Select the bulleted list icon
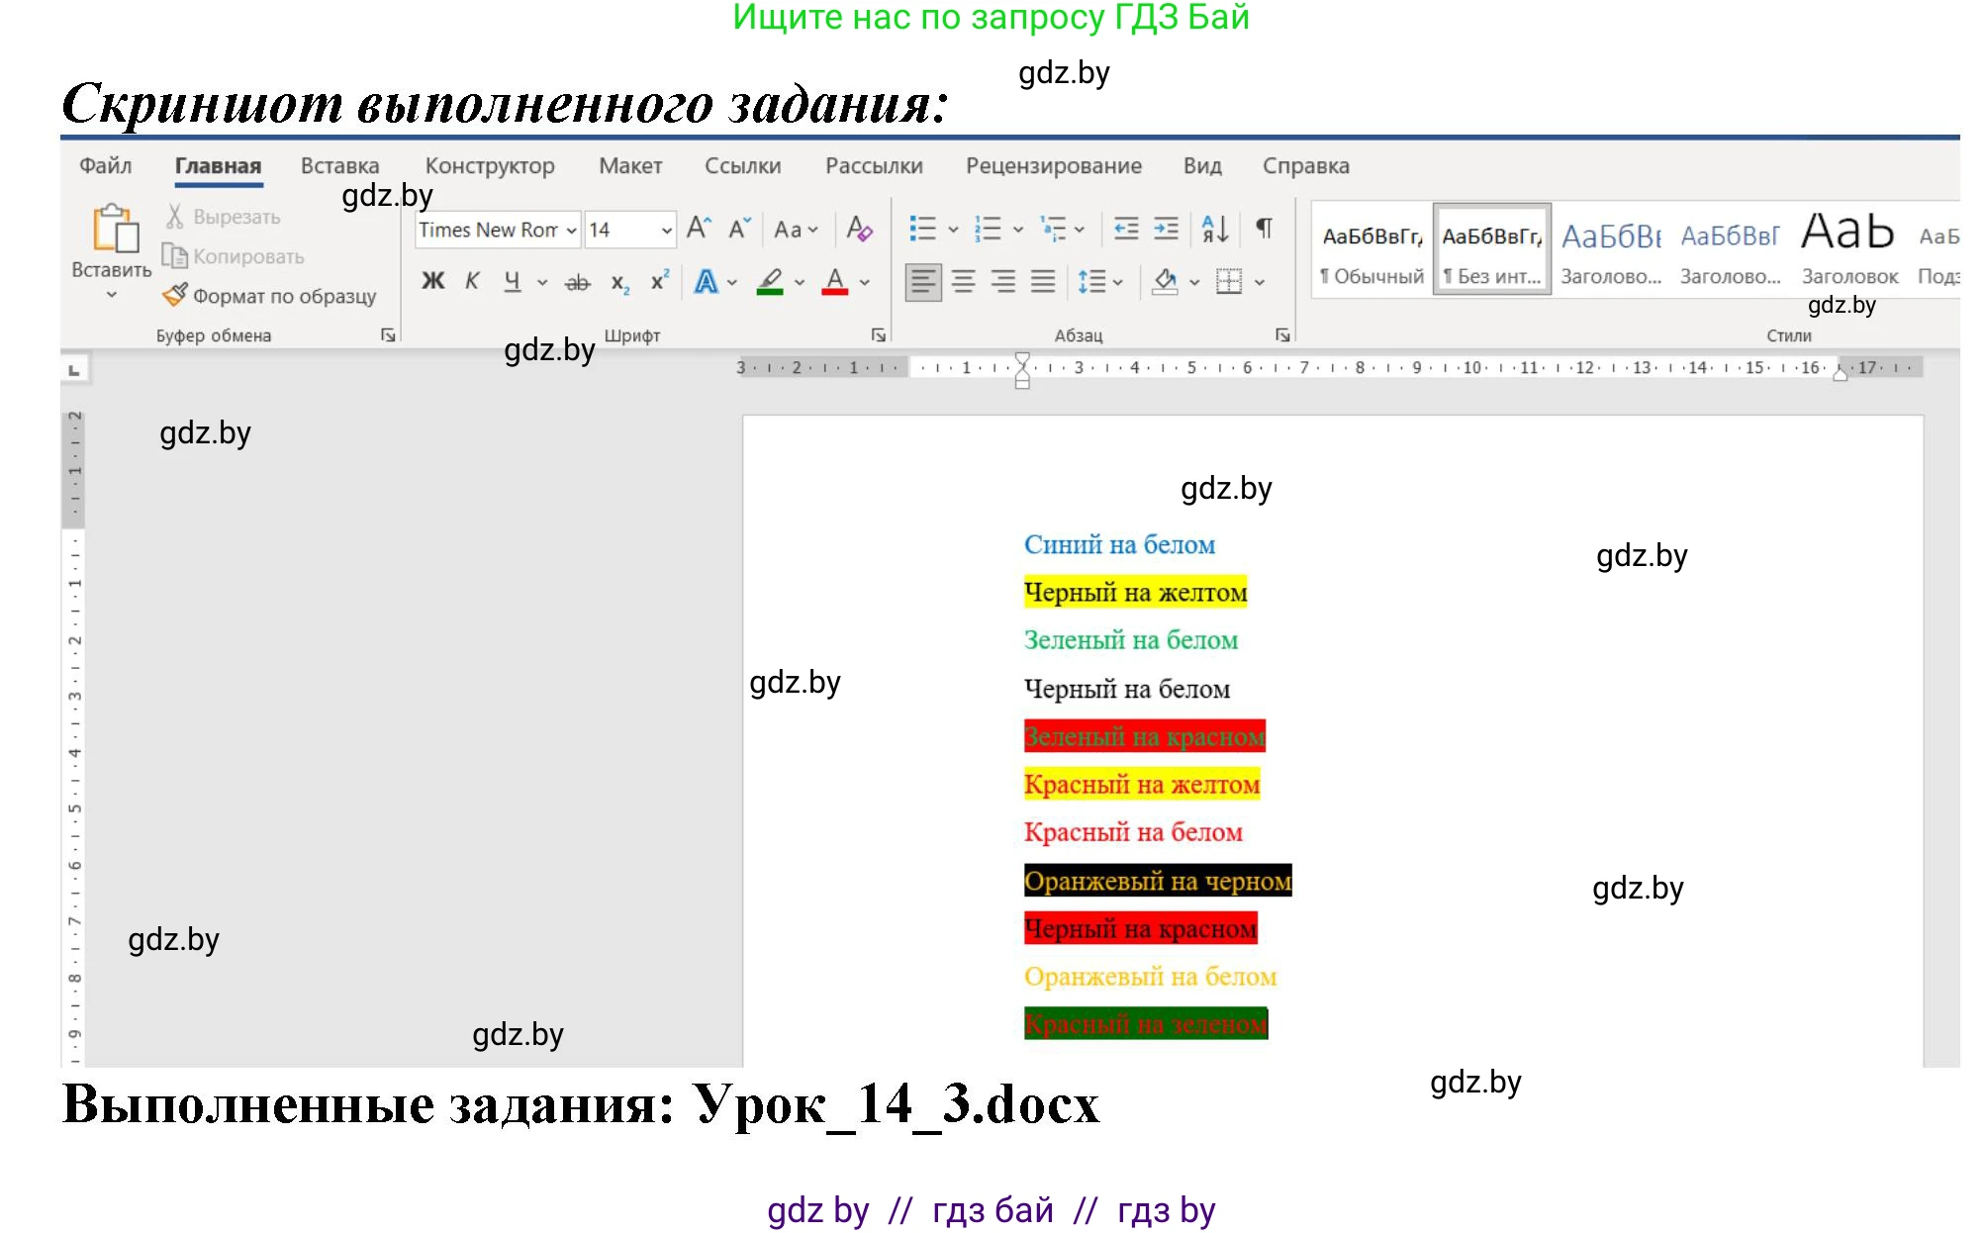This screenshot has height=1233, width=1986. [923, 229]
